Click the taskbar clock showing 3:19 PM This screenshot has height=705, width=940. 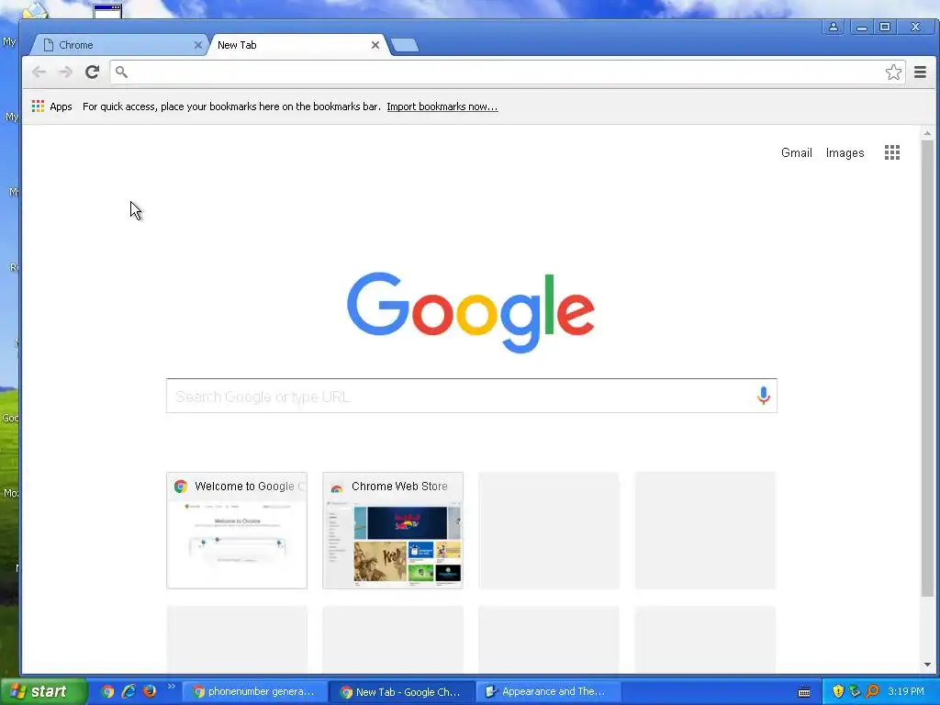coord(906,691)
